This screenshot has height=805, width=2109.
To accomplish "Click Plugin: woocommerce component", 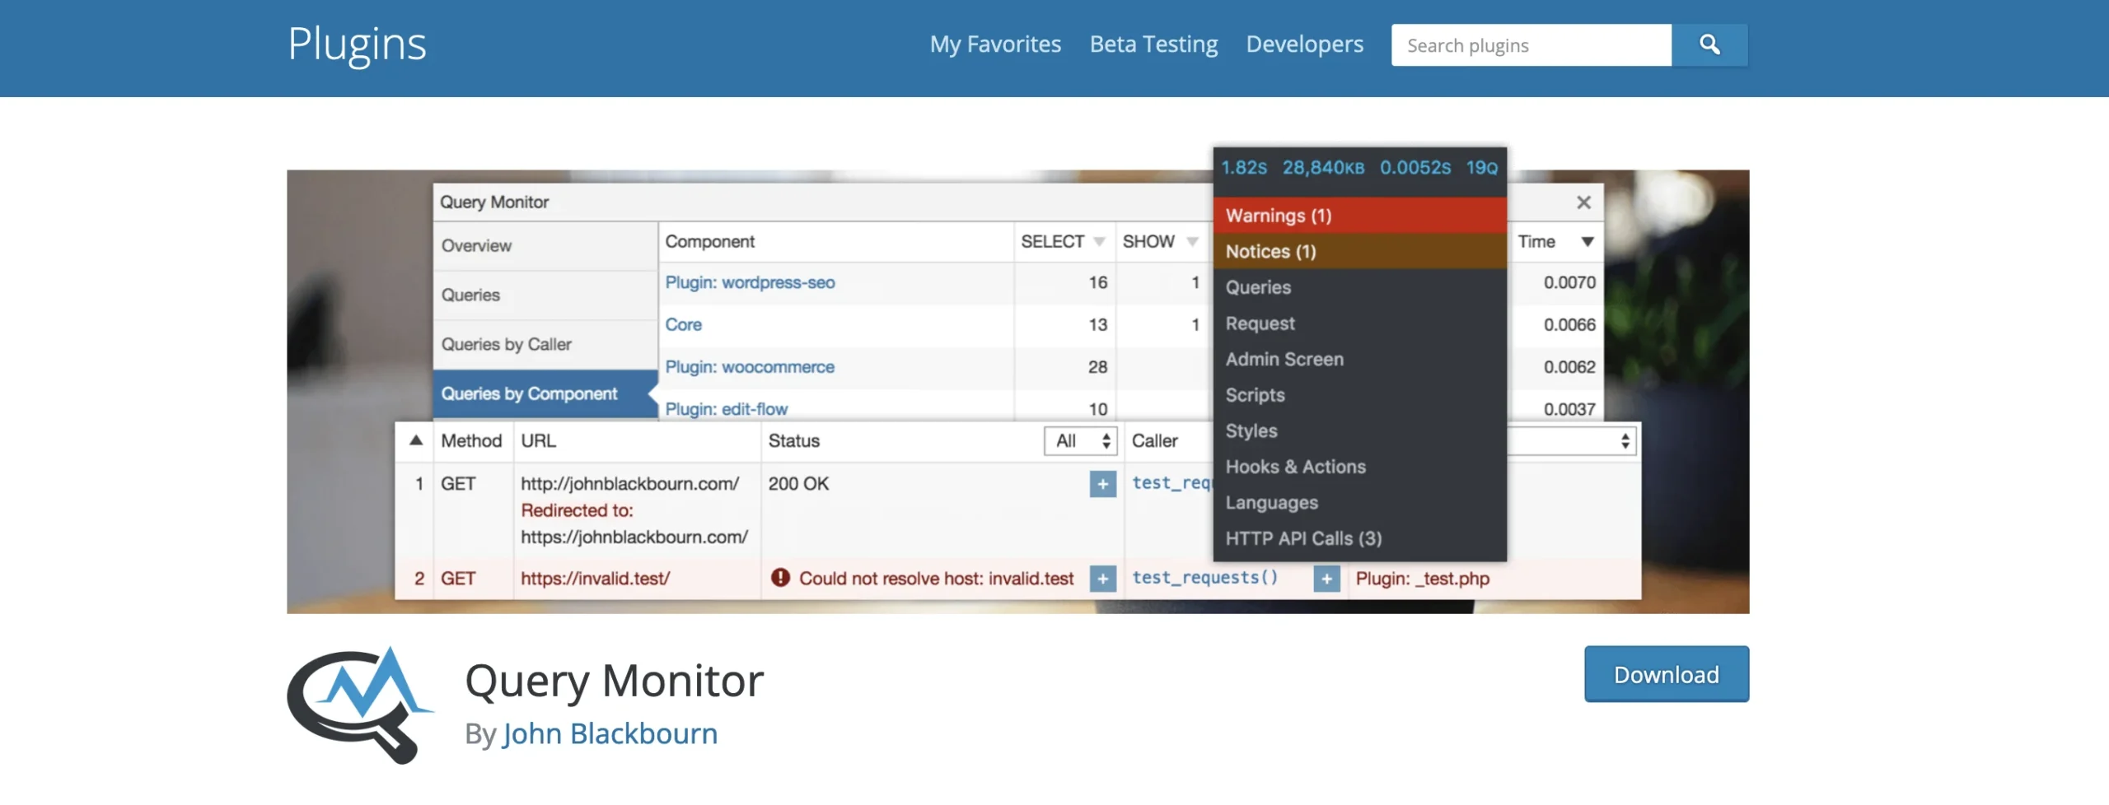I will click(x=750, y=367).
